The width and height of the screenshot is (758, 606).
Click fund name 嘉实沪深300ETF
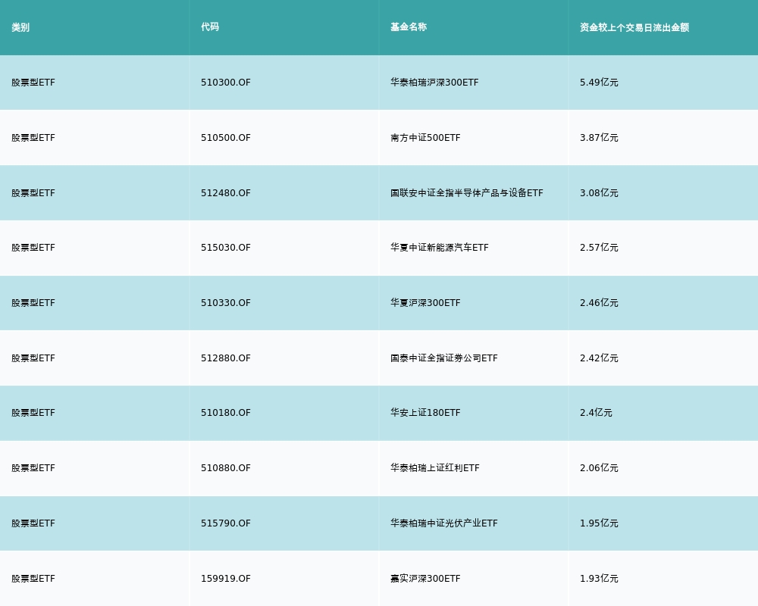[x=425, y=579]
